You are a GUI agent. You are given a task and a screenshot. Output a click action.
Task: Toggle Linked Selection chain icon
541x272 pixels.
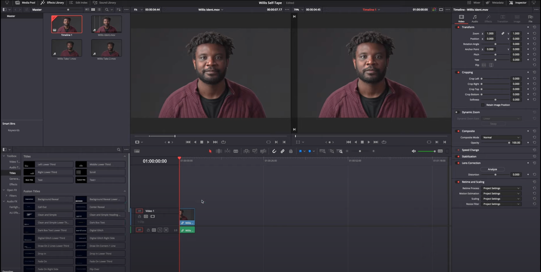pos(282,151)
